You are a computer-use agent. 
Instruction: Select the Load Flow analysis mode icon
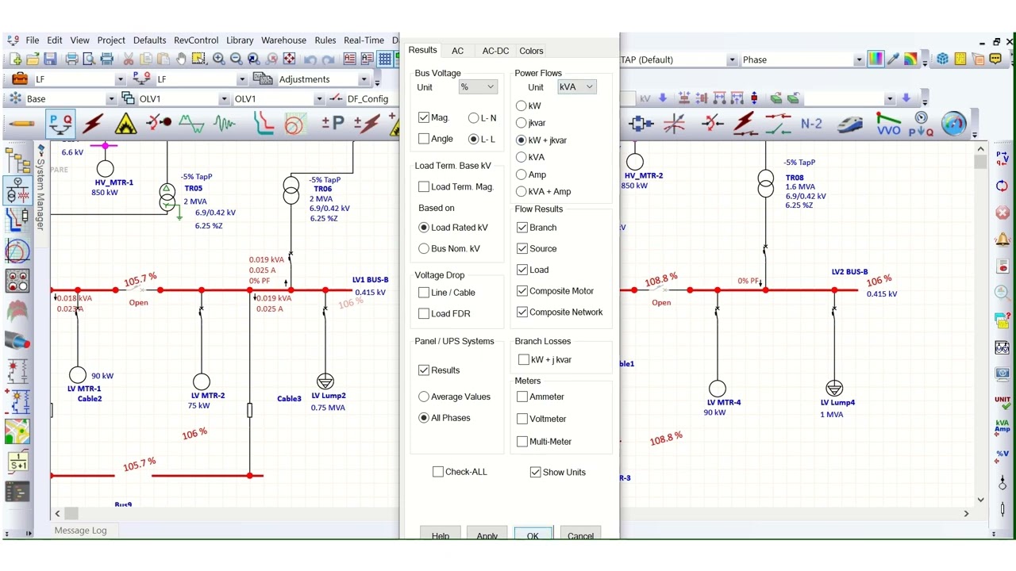click(60, 124)
